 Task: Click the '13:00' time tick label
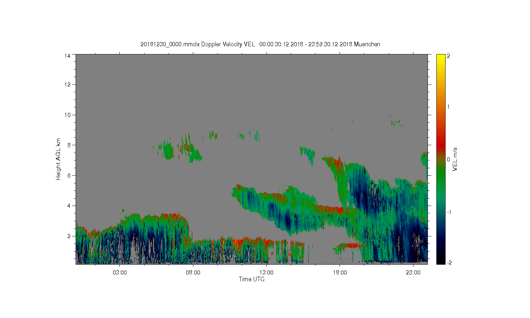tap(266, 273)
